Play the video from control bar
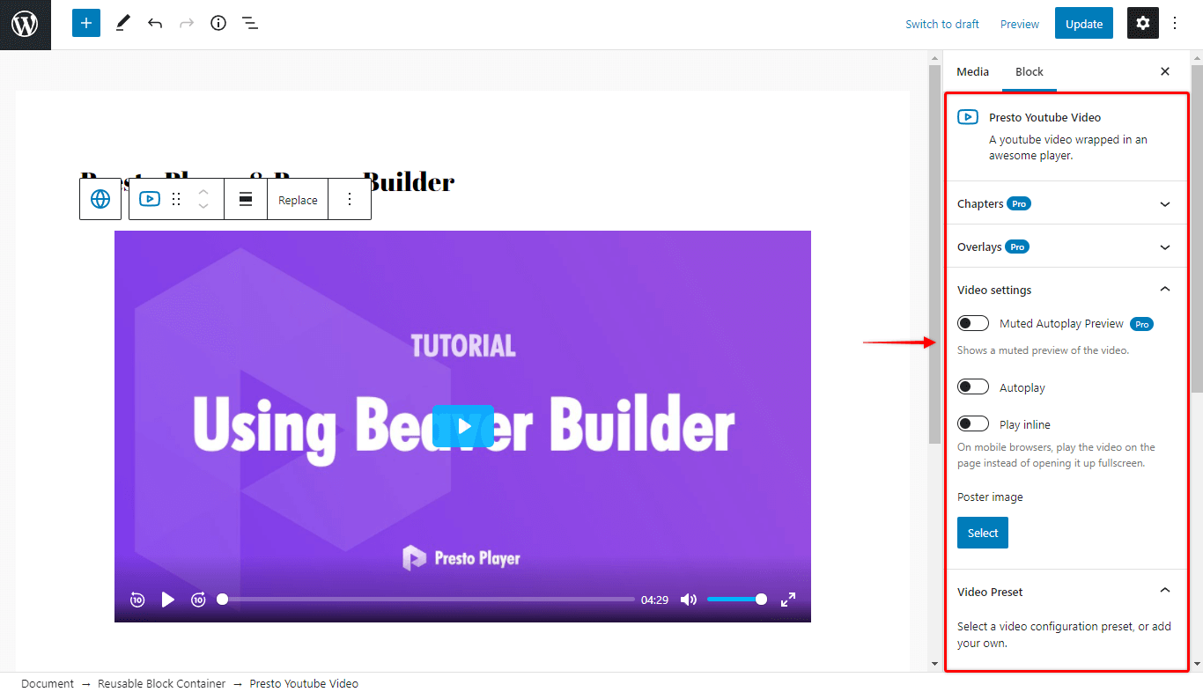This screenshot has width=1203, height=692. (168, 600)
